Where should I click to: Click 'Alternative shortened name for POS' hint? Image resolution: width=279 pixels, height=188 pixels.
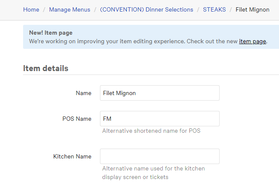[x=151, y=131]
